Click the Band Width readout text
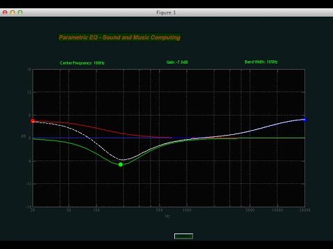Image resolution: width=333 pixels, height=249 pixels. [261, 62]
